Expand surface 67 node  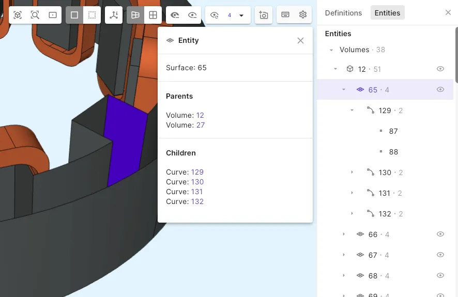tap(344, 255)
